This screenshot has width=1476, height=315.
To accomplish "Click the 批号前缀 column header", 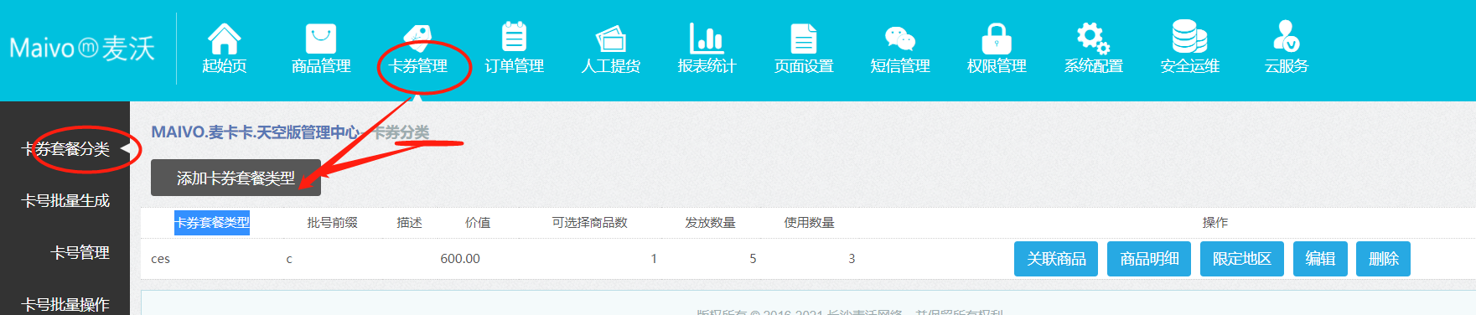I will 332,223.
